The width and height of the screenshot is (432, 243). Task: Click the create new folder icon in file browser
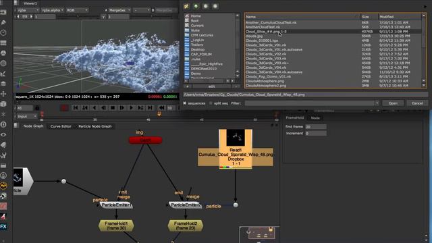point(186,6)
